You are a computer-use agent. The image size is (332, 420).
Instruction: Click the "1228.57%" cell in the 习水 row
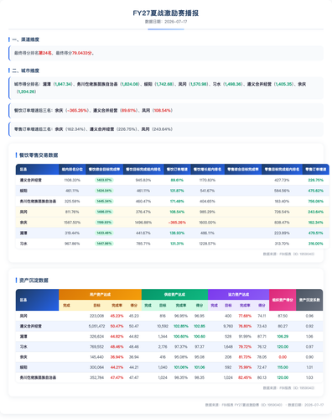pos(207,244)
